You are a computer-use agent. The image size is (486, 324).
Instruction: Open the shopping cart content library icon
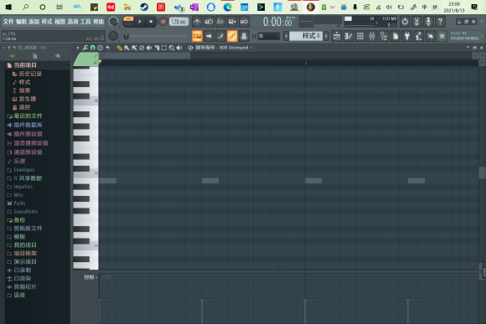pos(442,36)
